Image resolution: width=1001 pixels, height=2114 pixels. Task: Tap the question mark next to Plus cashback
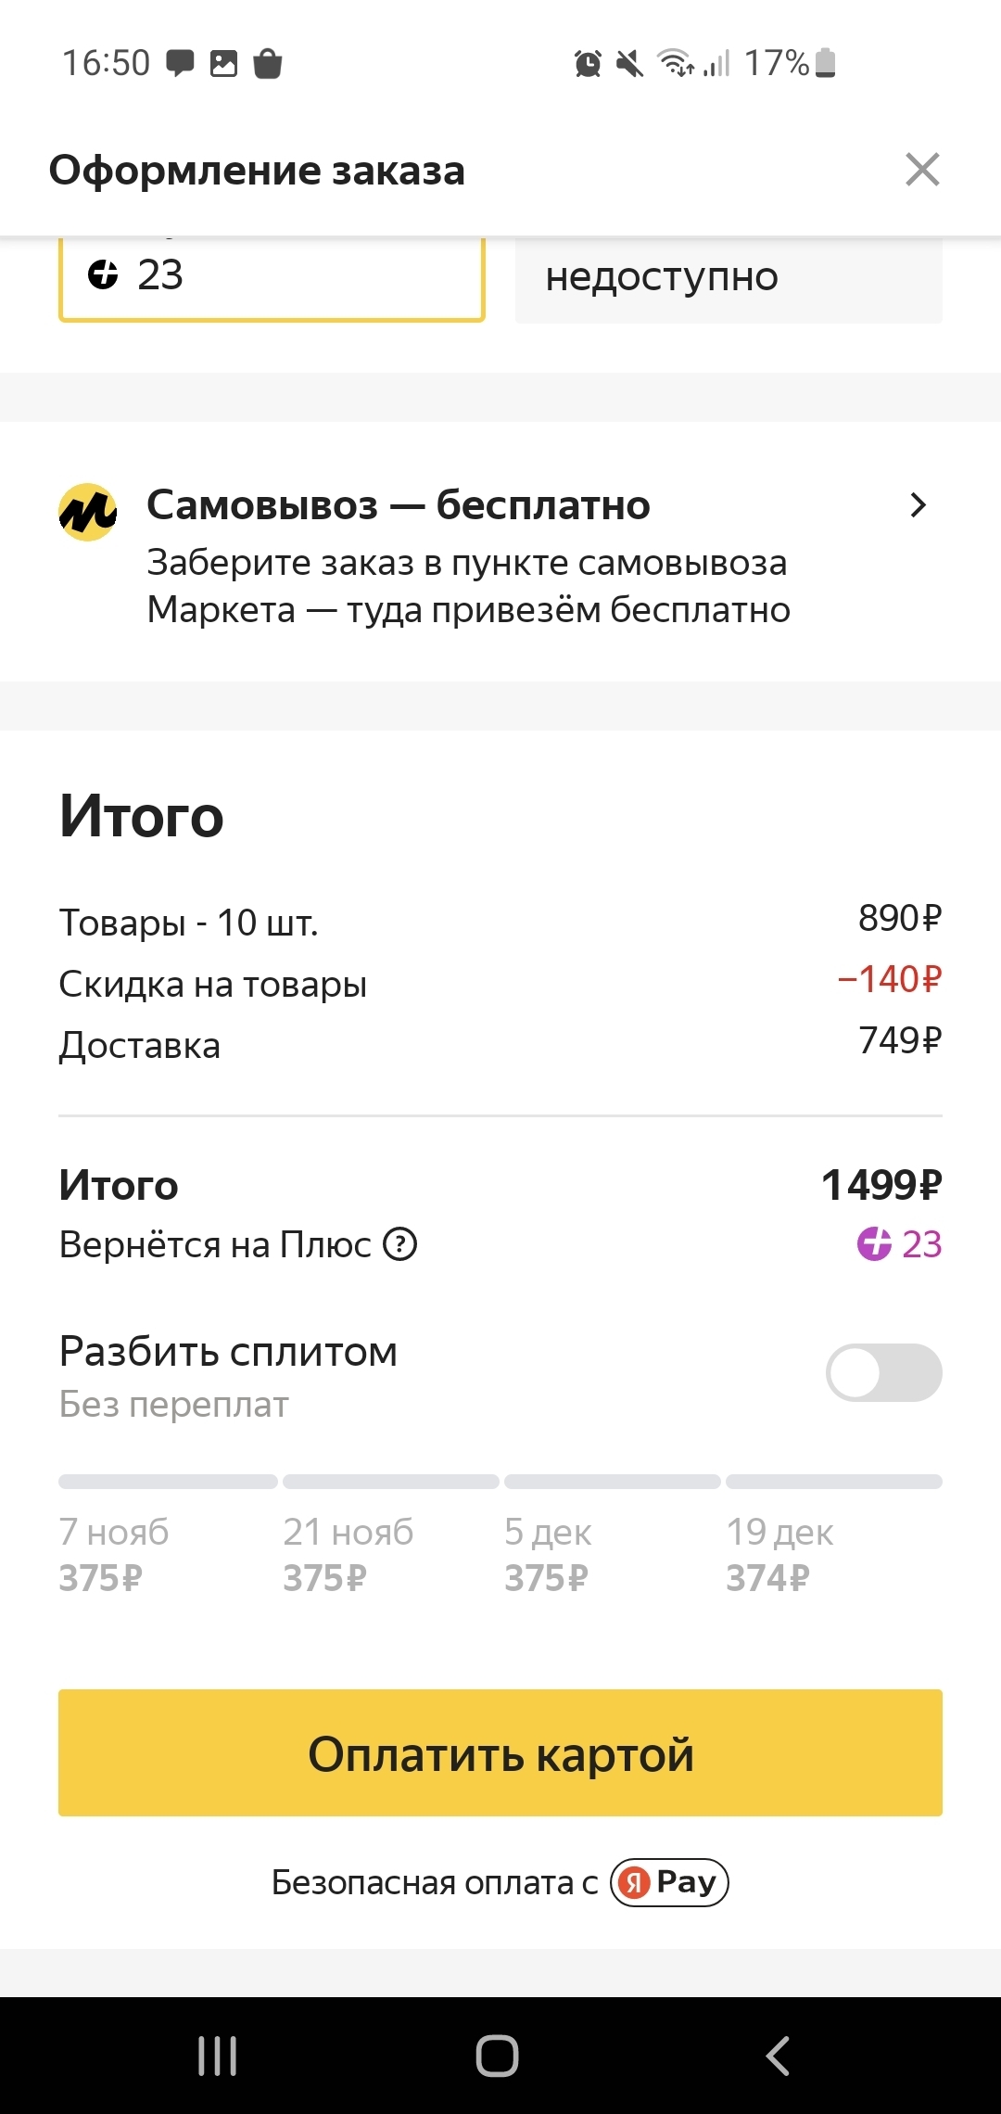tap(400, 1244)
